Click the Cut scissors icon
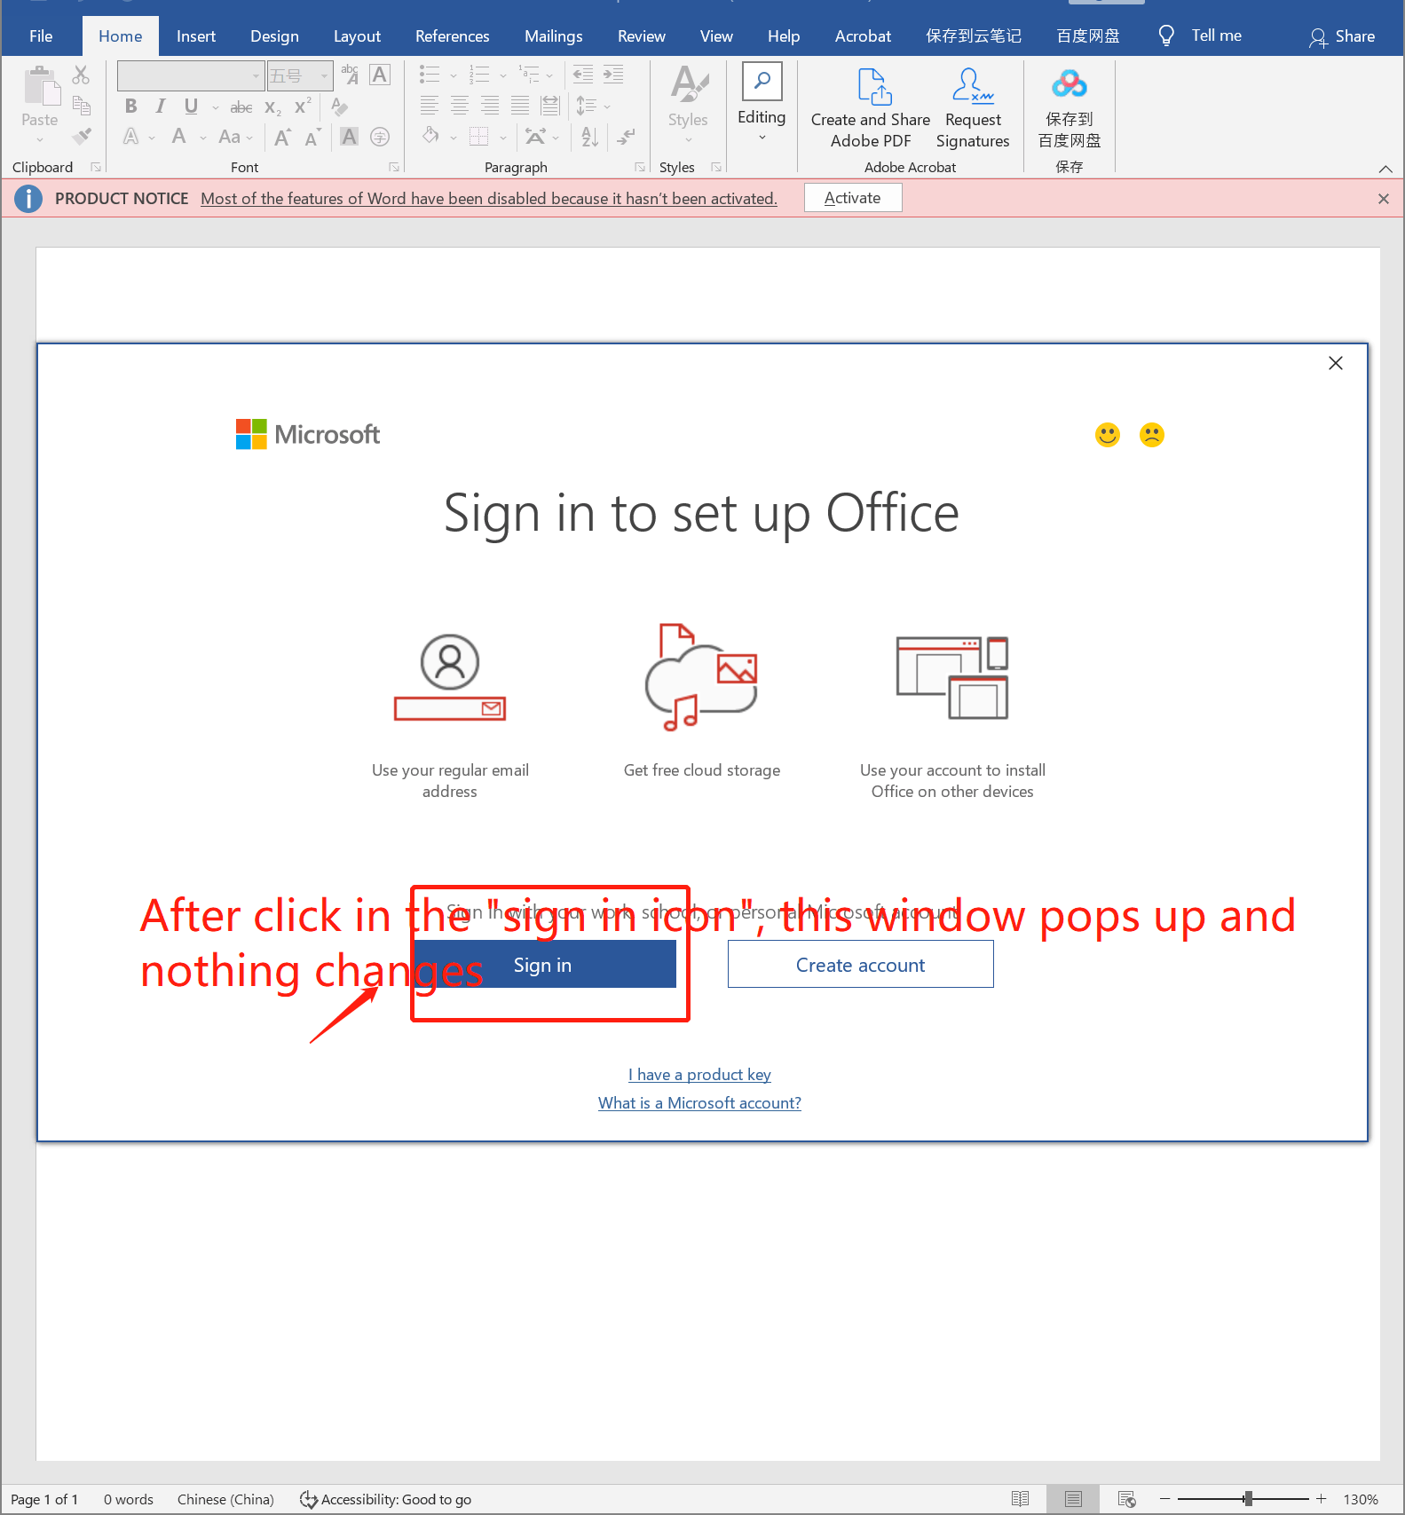The width and height of the screenshot is (1405, 1515). tap(81, 75)
